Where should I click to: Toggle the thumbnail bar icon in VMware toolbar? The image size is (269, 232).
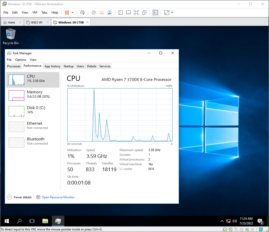coord(128,13)
